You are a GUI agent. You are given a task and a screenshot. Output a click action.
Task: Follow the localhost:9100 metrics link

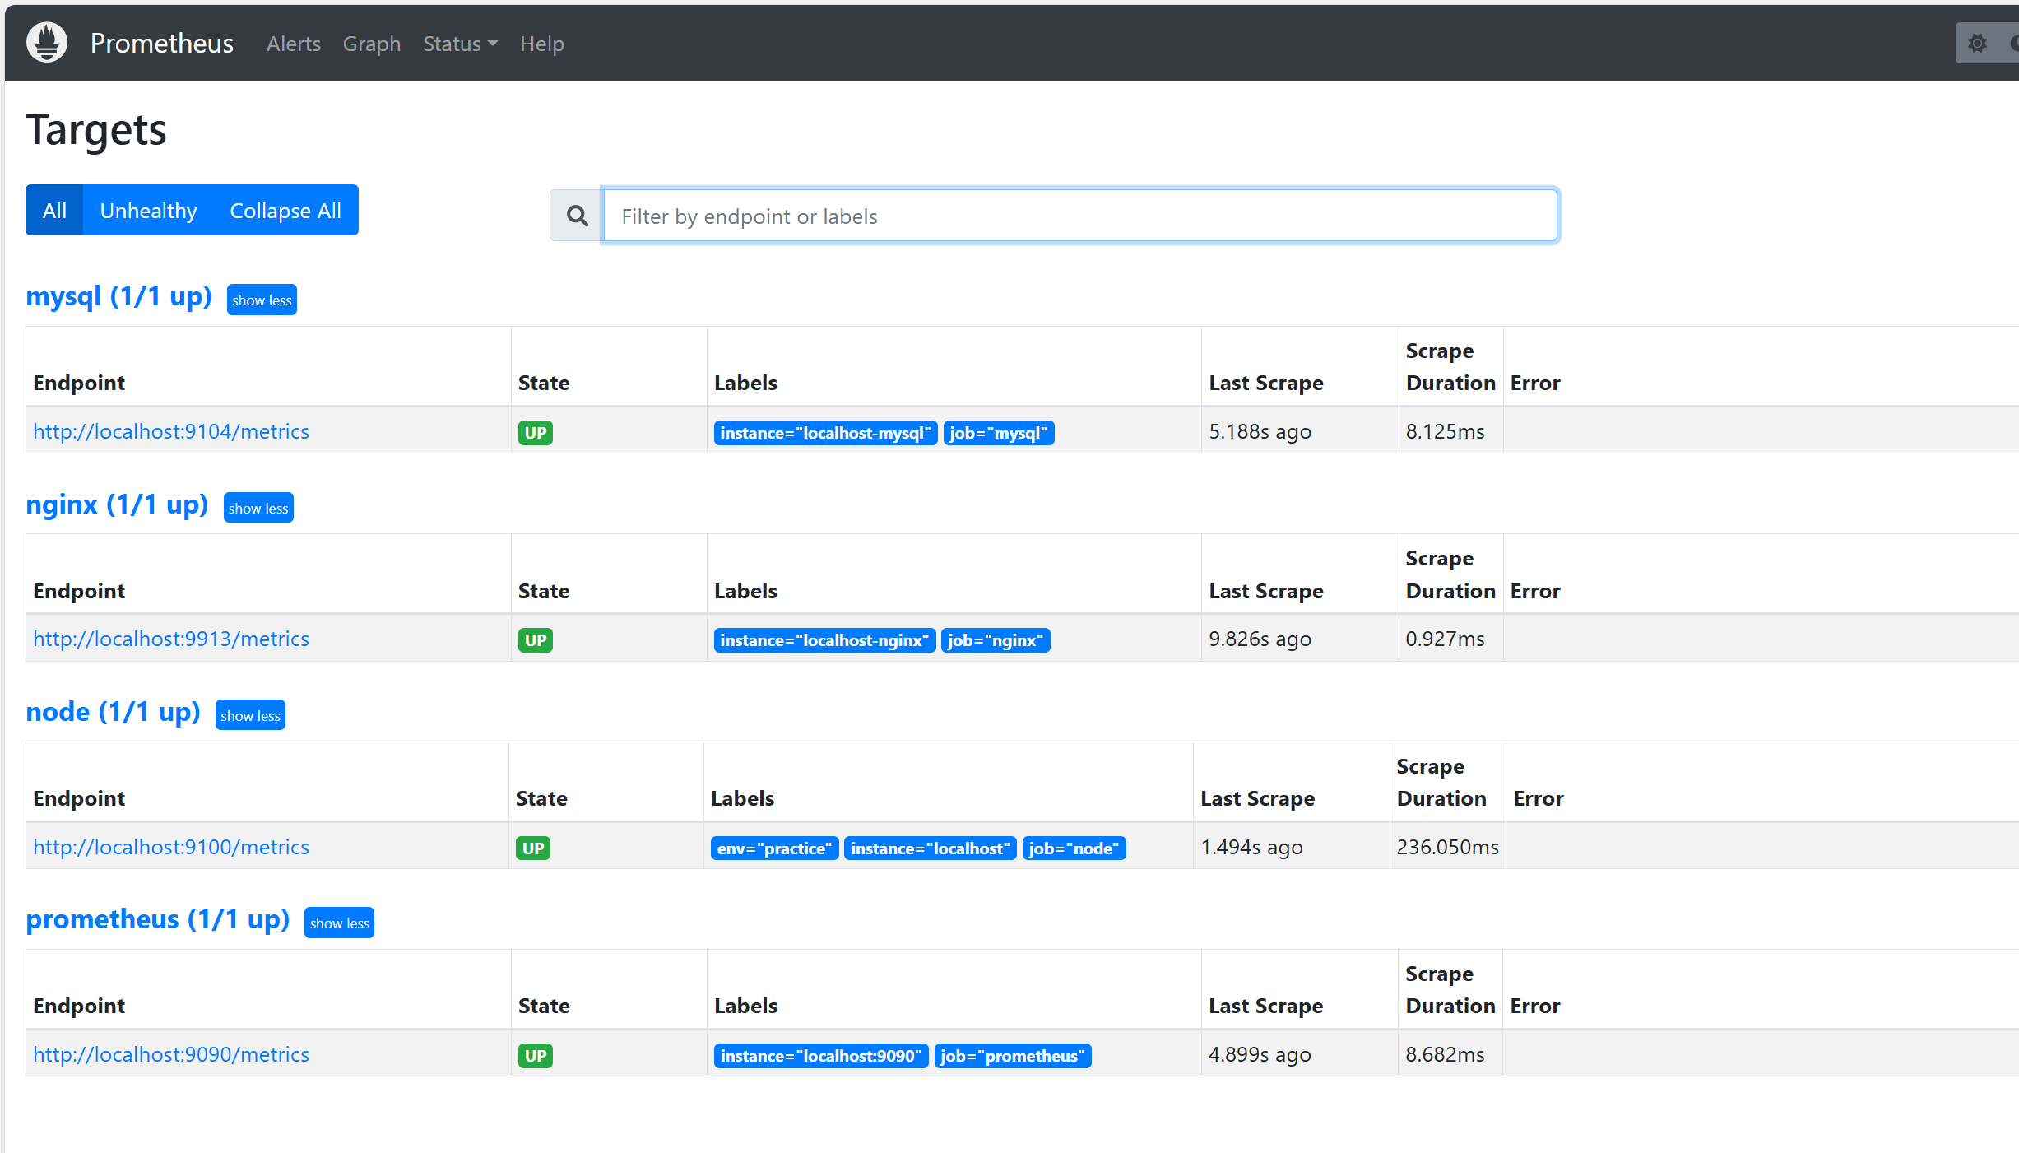[171, 847]
